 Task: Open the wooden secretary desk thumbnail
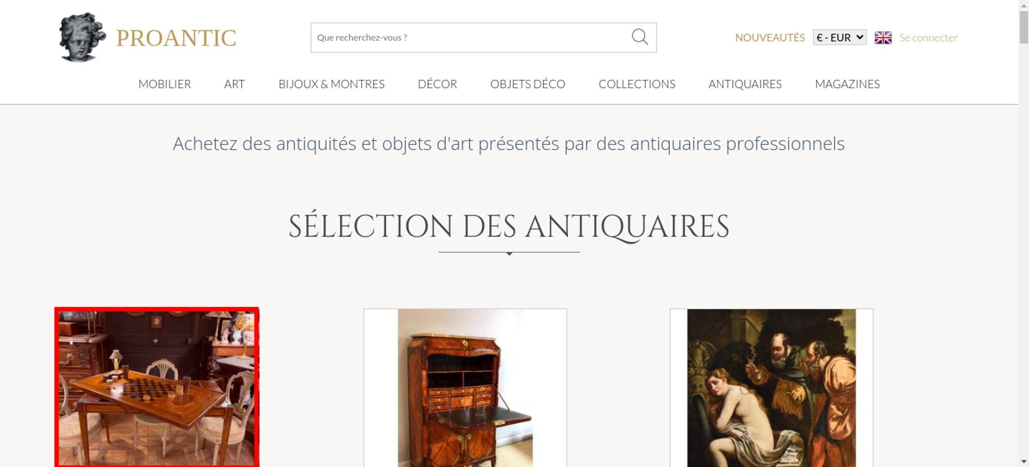tap(465, 388)
